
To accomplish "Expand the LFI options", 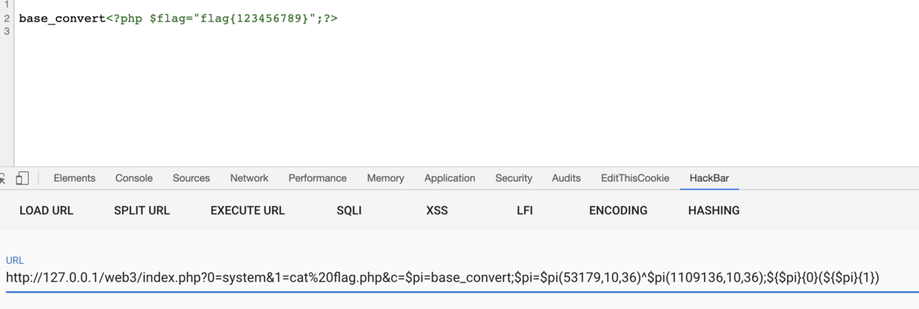I will click(x=525, y=210).
